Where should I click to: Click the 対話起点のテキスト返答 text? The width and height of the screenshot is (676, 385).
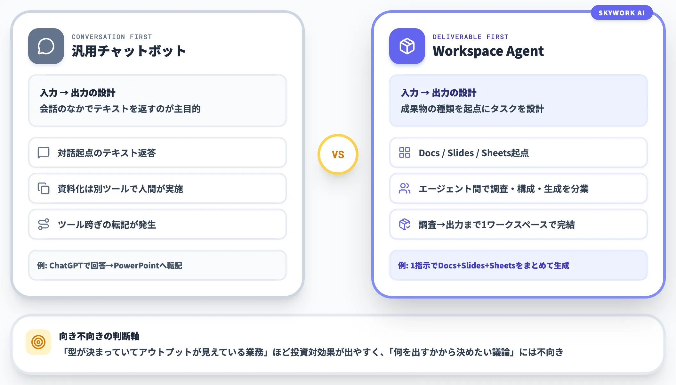coord(107,153)
